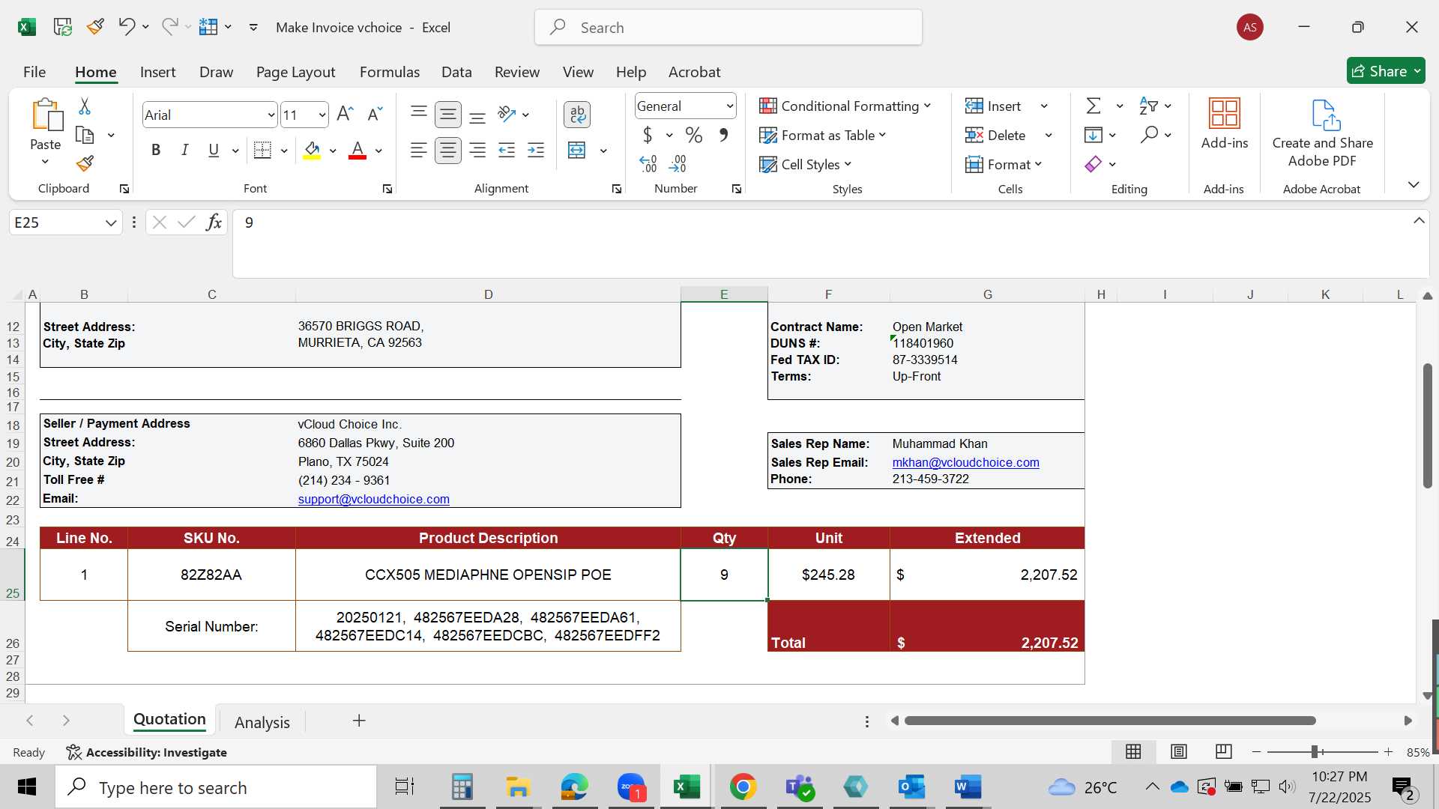Expand the formula bar chevron
1439x809 pixels.
[1419, 221]
